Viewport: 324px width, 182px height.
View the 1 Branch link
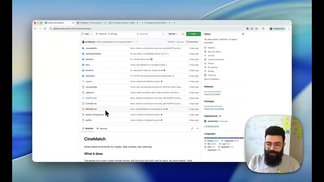point(101,34)
